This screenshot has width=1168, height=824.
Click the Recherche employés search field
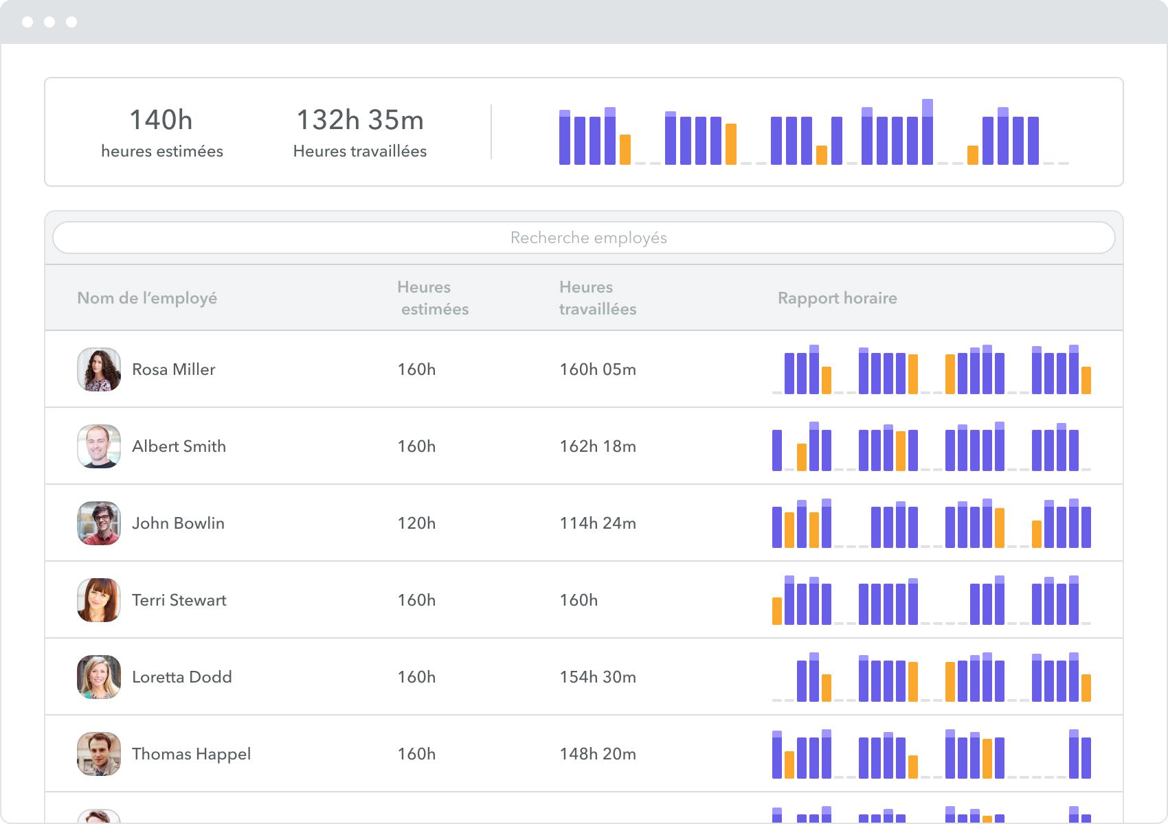click(583, 238)
